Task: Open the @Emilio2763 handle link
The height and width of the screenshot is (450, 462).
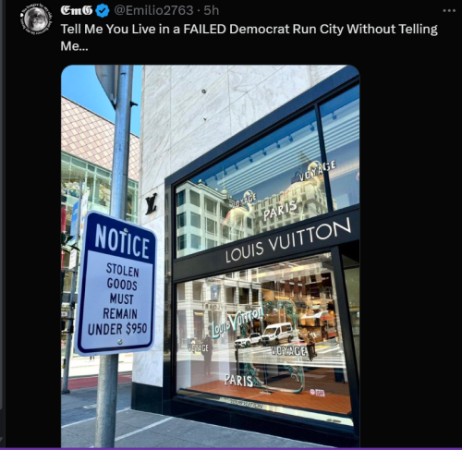Action: click(x=153, y=11)
